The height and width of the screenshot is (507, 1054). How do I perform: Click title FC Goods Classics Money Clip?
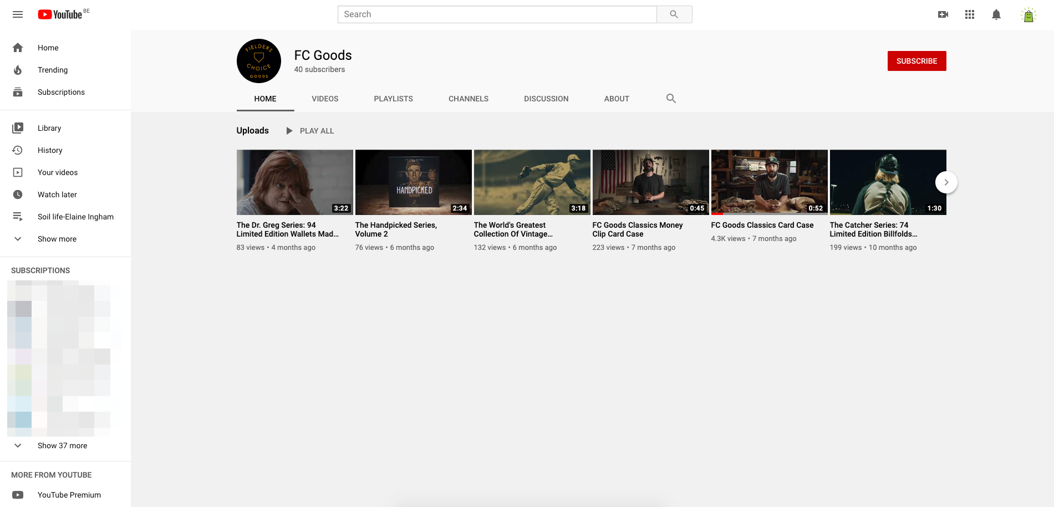(x=638, y=229)
